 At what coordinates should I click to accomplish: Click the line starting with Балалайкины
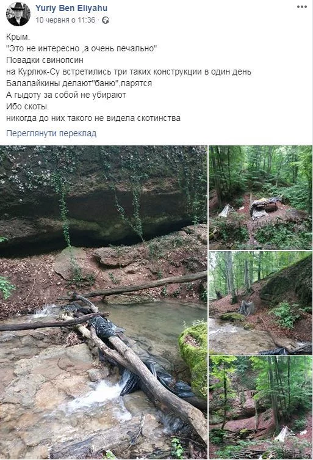coord(79,83)
